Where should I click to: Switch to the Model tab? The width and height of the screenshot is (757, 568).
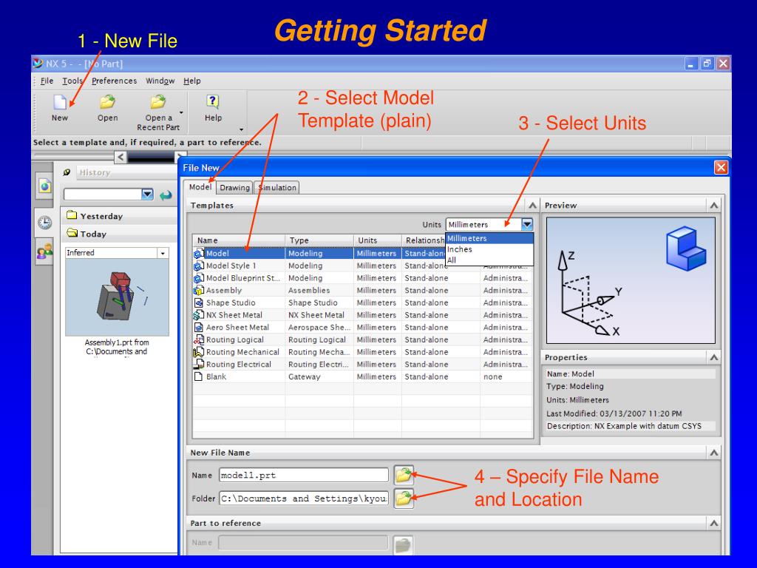coord(200,187)
